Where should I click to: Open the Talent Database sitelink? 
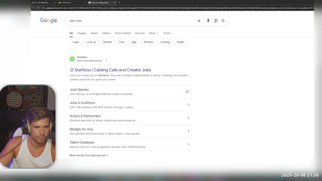[82, 142]
